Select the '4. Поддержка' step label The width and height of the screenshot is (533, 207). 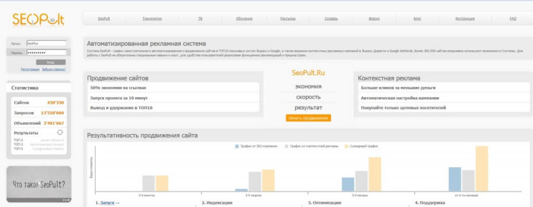pos(429,203)
